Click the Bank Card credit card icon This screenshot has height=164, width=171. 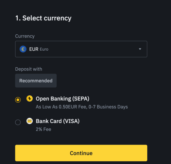[x=30, y=121]
